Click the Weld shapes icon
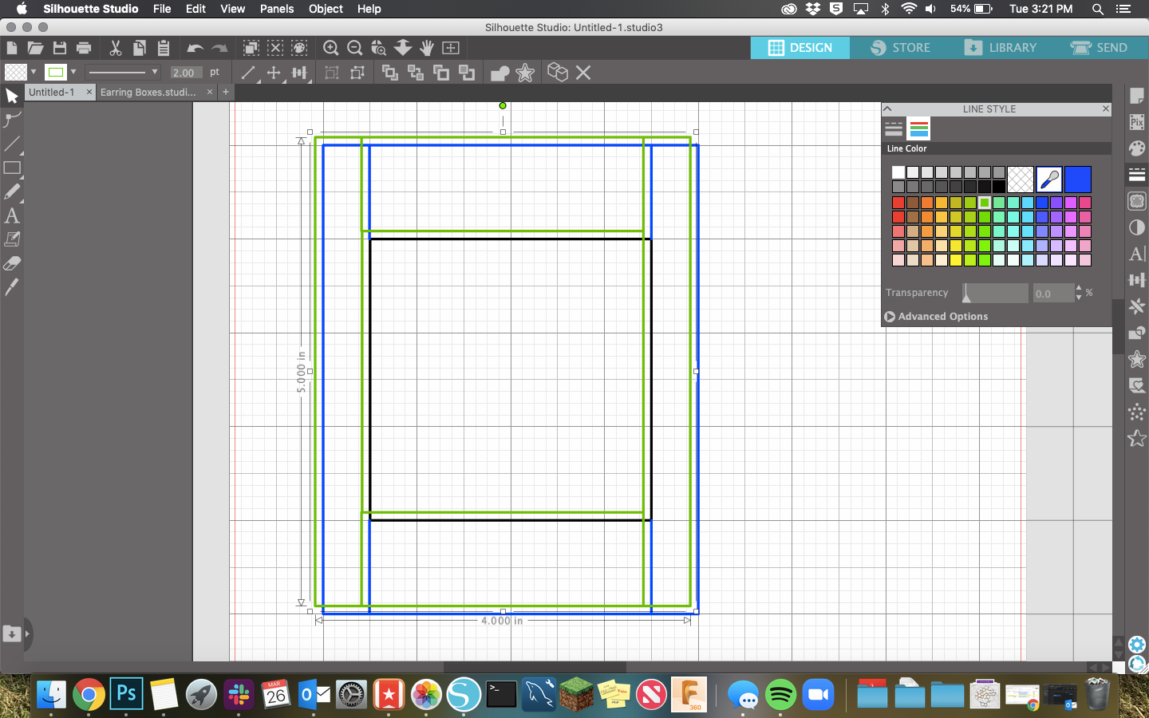This screenshot has height=718, width=1149. pos(499,73)
